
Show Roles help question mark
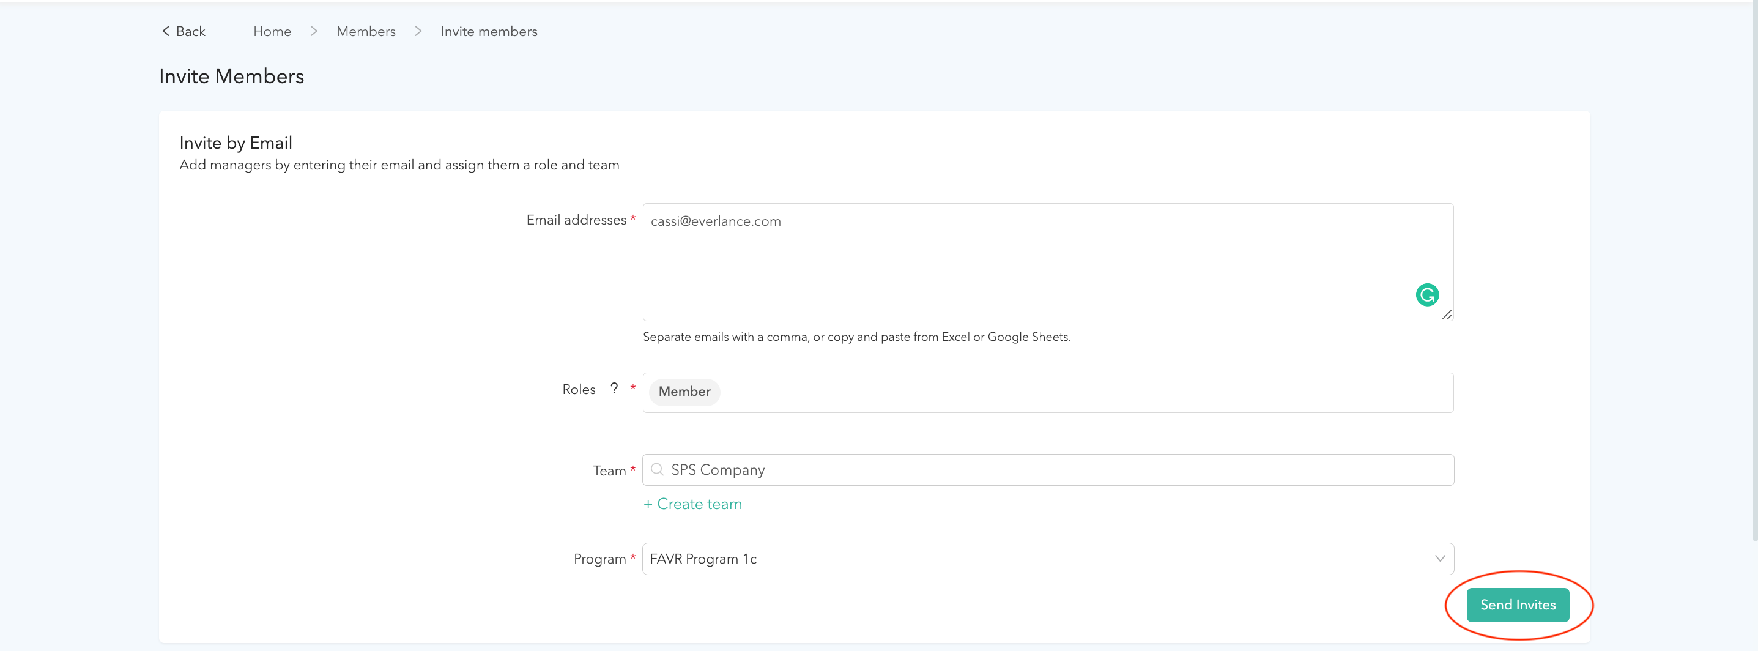pos(614,389)
